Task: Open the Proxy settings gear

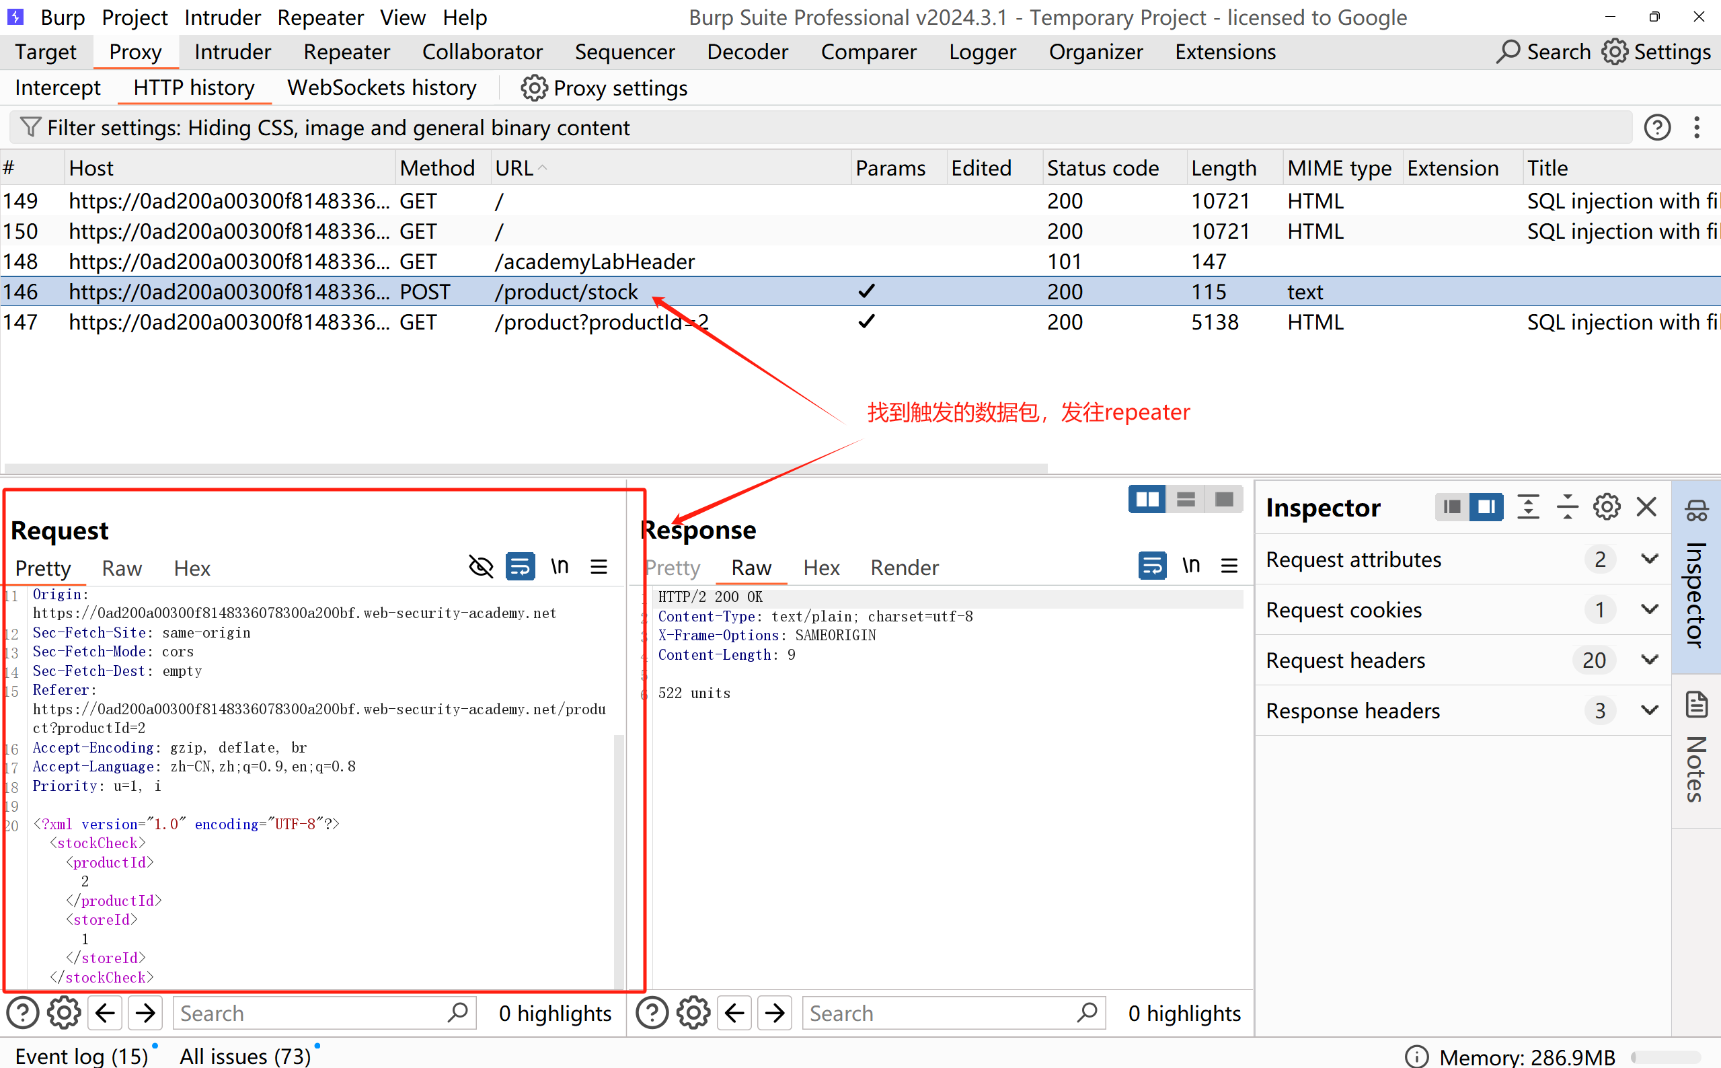Action: tap(534, 88)
